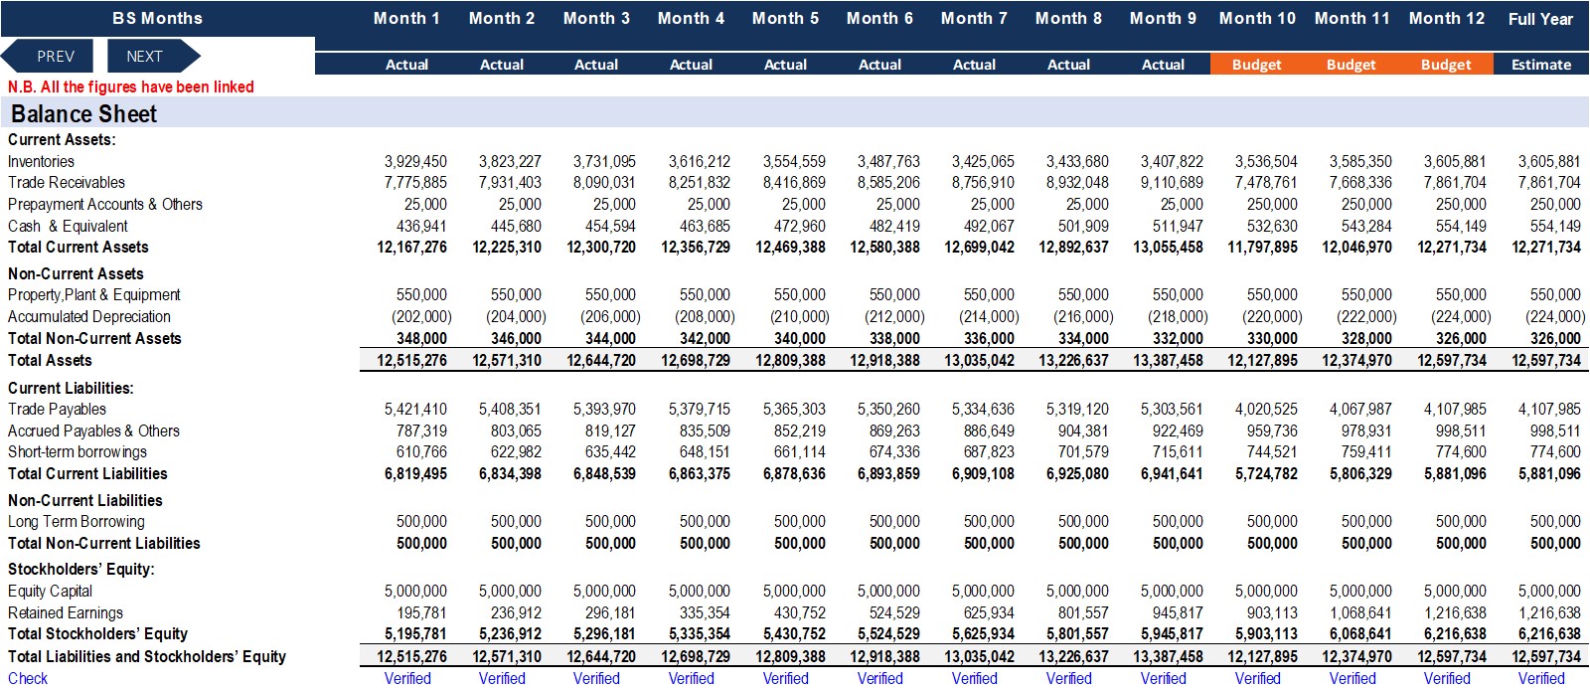The height and width of the screenshot is (690, 1590).
Task: Click Retained Earnings value 195,781
Action: pos(421,612)
